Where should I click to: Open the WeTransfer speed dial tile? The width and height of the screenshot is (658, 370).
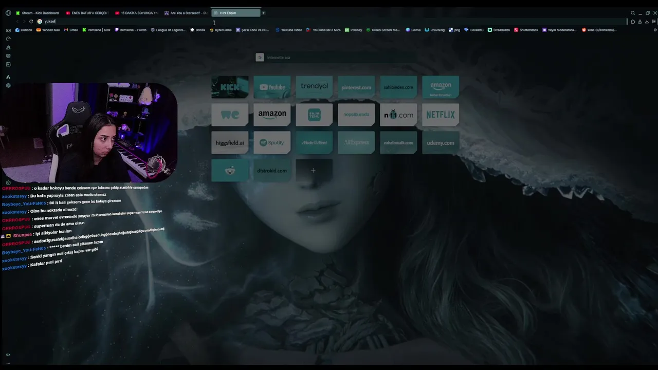(x=230, y=115)
